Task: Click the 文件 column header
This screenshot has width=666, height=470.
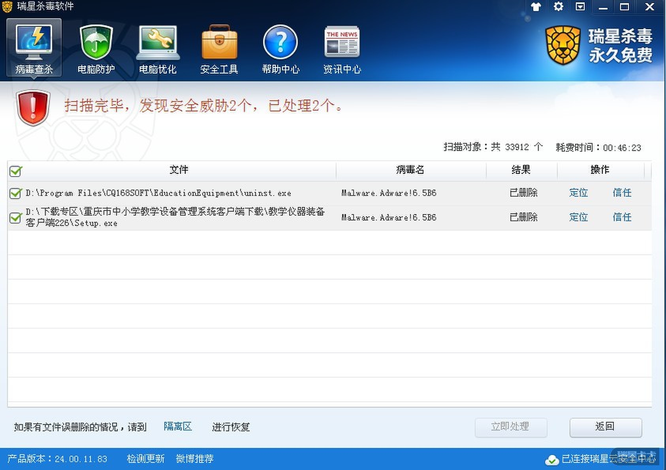Action: pos(179,170)
